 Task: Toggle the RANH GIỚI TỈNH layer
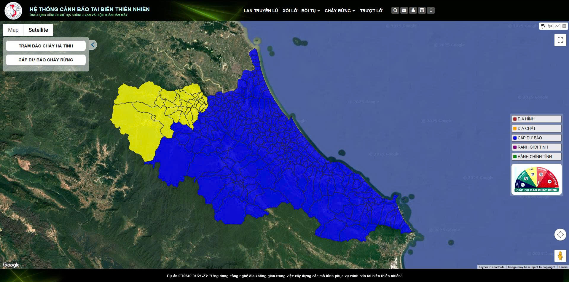coord(536,147)
